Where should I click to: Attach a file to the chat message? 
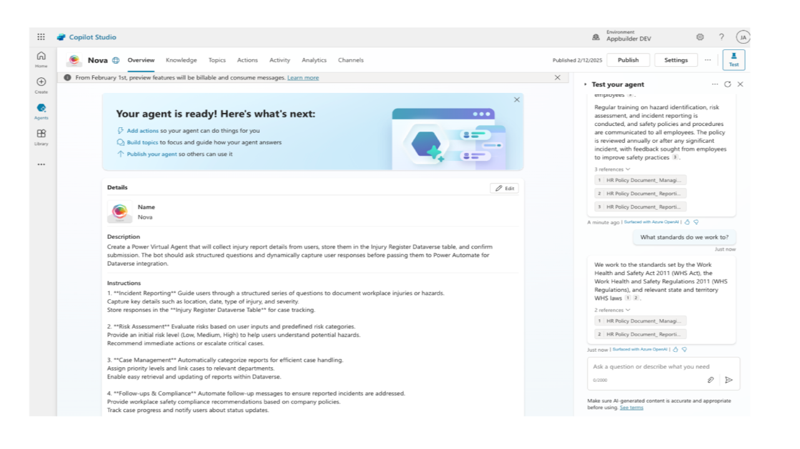pos(711,380)
